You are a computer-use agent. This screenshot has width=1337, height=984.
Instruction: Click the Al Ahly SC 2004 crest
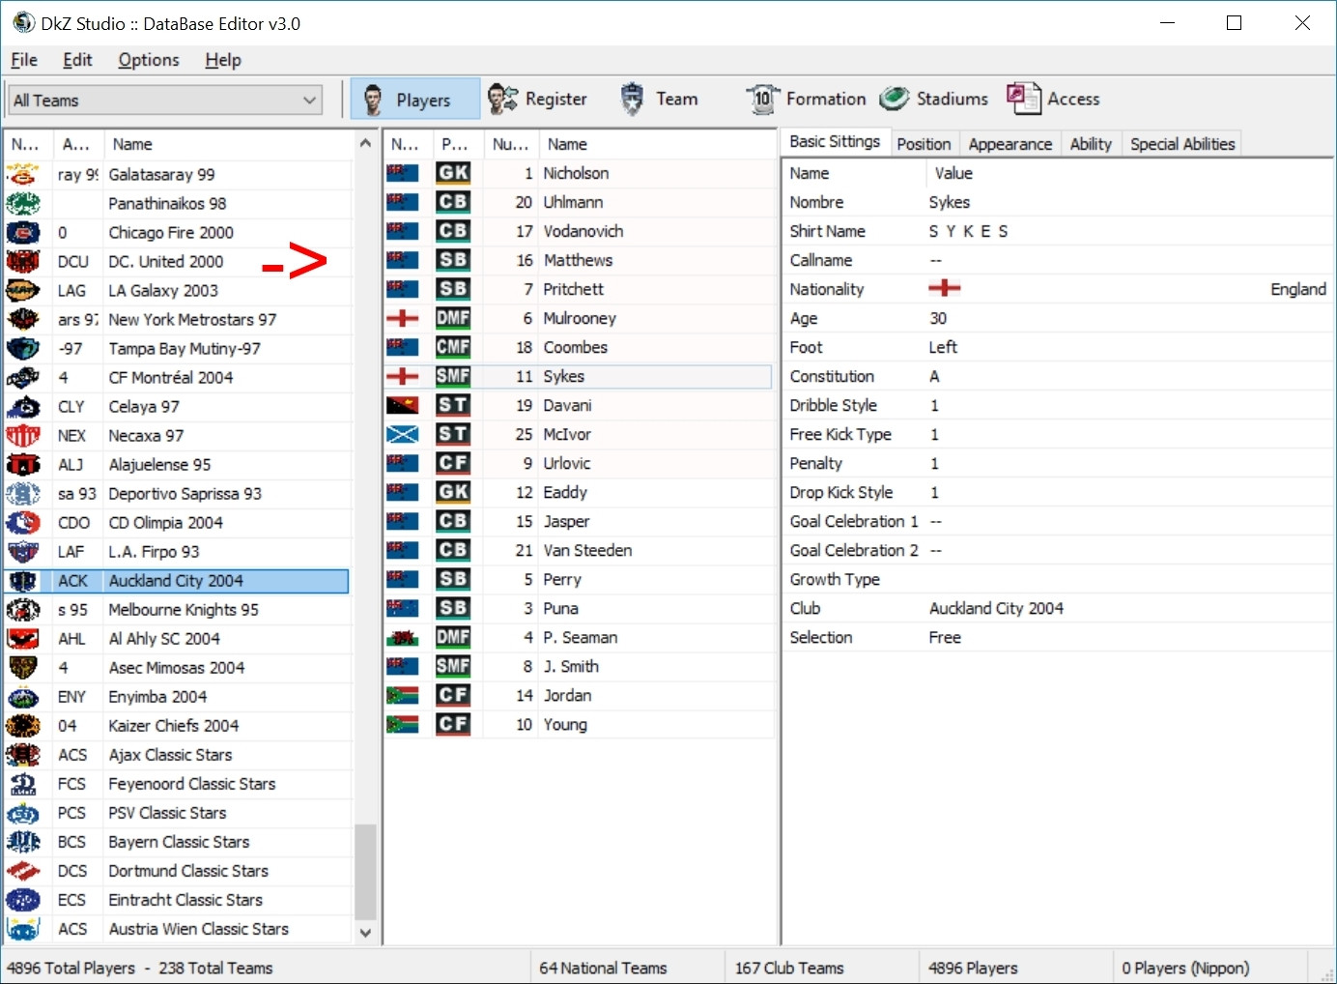tap(23, 639)
